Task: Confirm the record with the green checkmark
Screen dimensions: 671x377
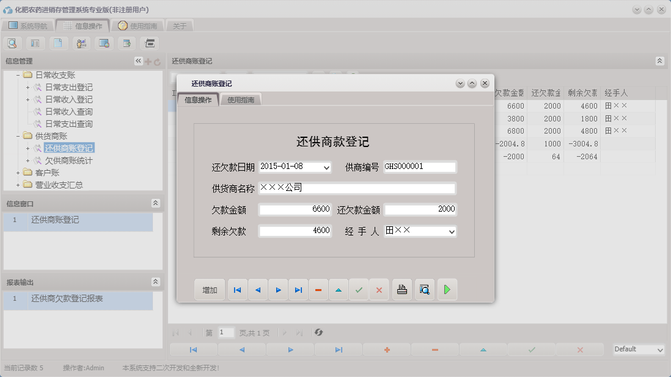Action: pos(359,290)
